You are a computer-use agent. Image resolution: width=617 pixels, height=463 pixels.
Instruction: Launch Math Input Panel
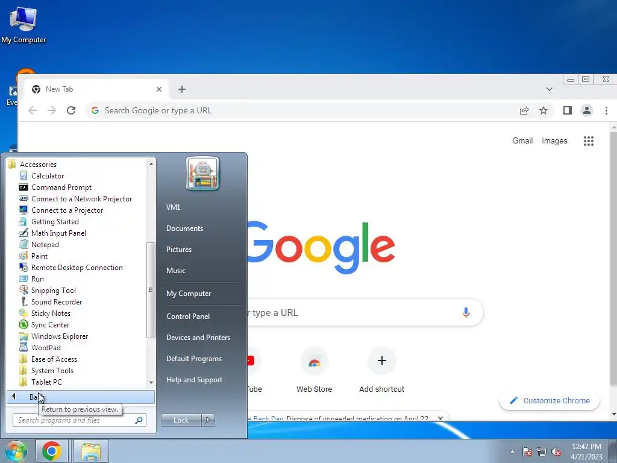(x=58, y=233)
